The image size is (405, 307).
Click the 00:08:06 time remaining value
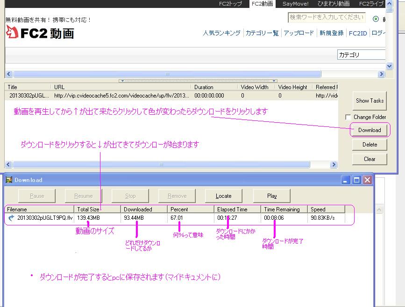tap(274, 218)
